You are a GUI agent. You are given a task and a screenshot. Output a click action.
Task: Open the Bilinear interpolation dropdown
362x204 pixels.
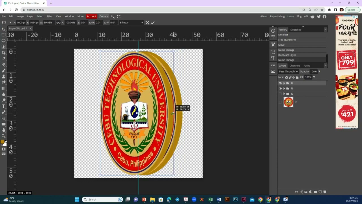(131, 23)
